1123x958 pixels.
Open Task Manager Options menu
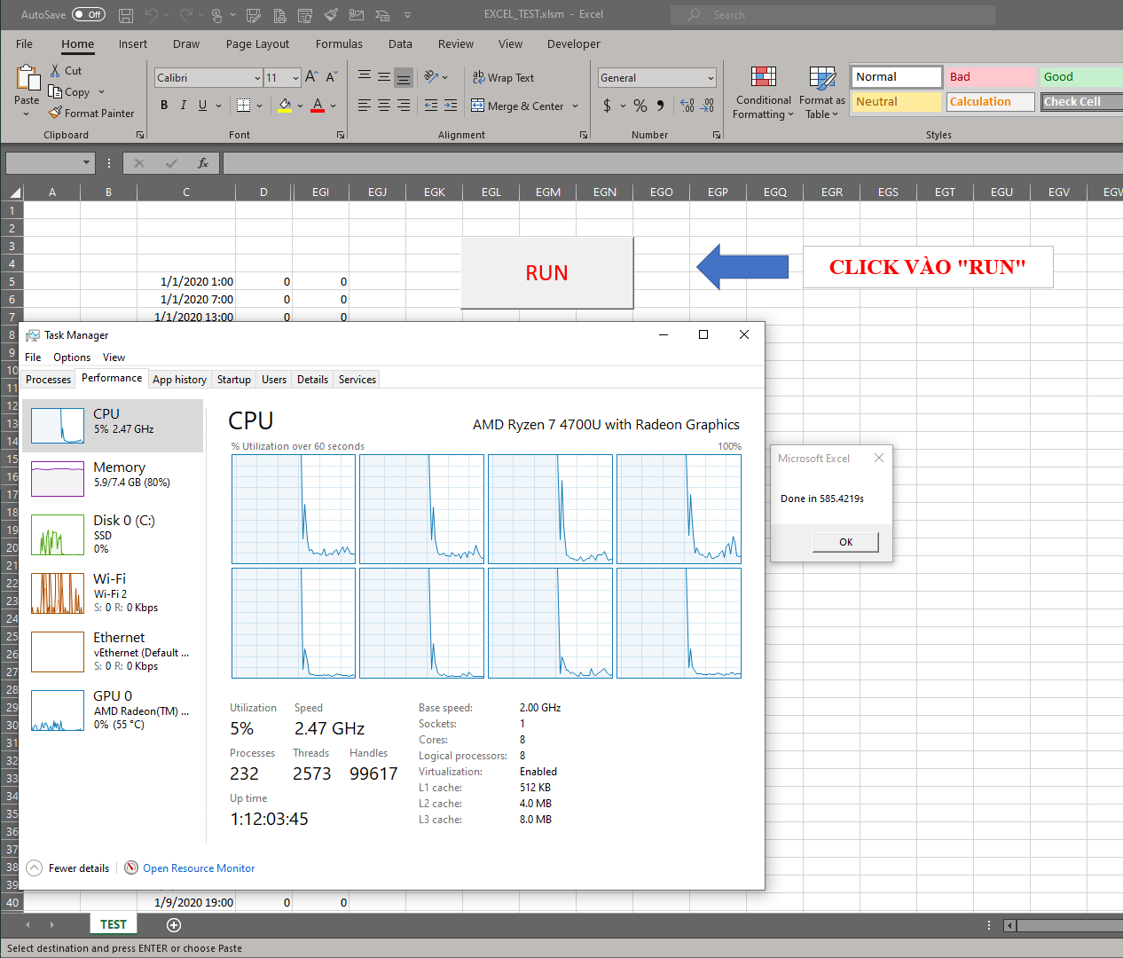[72, 357]
